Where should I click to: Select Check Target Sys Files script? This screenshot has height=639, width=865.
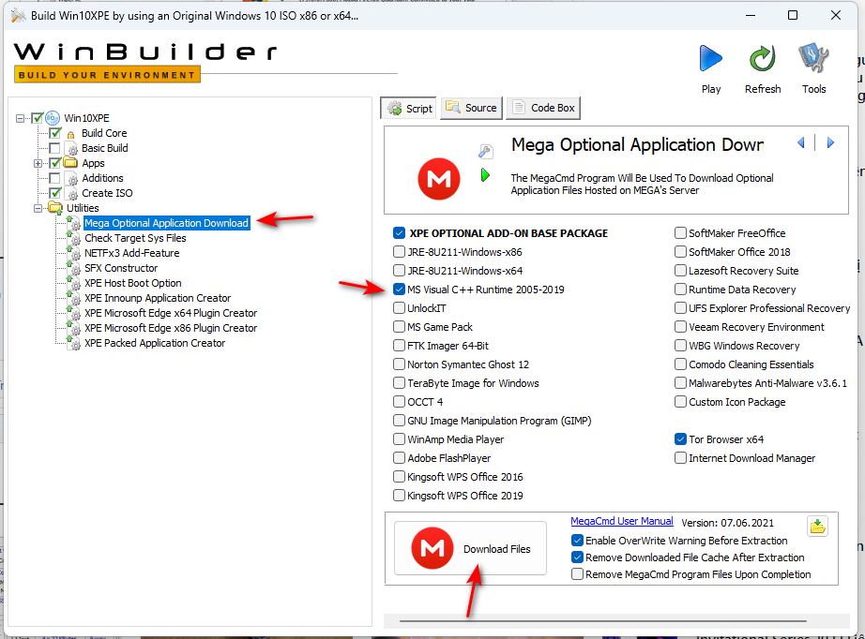[136, 238]
